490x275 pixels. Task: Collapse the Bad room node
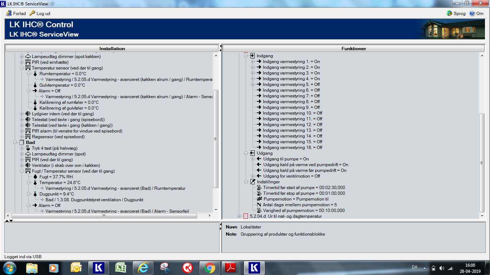click(15, 143)
